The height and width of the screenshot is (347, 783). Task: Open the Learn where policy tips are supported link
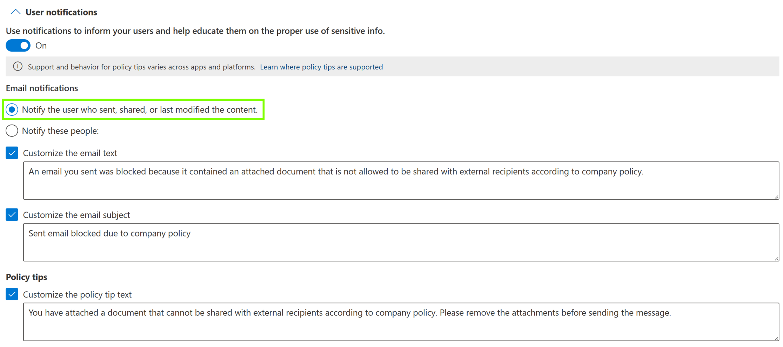coord(321,67)
